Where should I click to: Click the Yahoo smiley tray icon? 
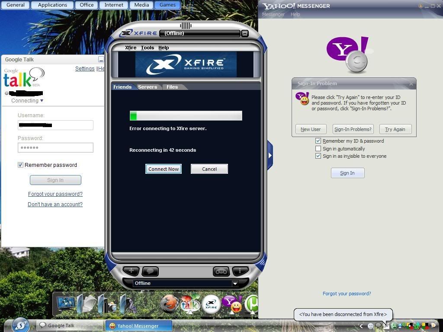[x=370, y=326]
